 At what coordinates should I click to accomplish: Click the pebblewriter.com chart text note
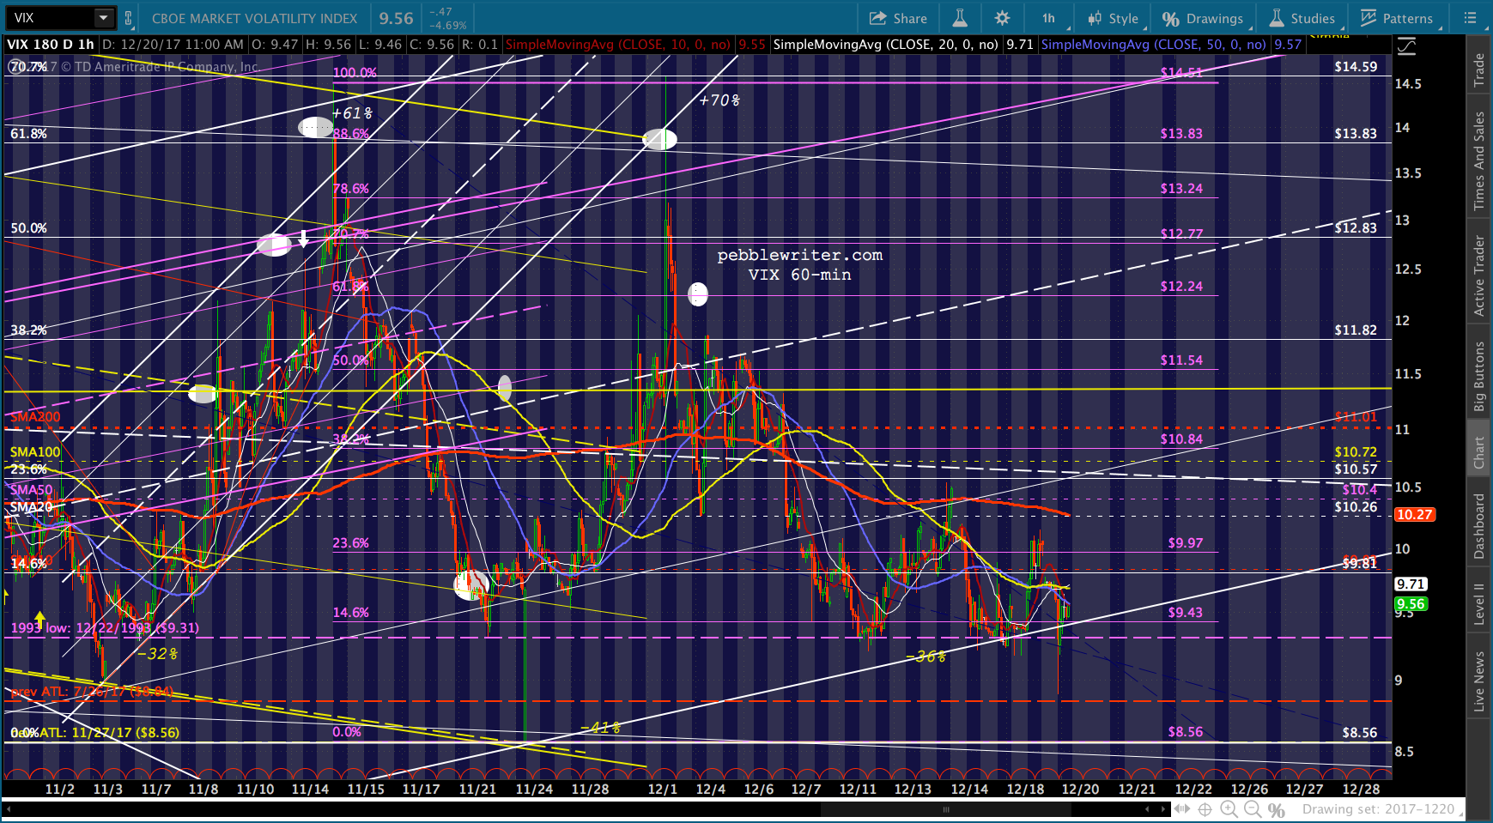pos(800,255)
